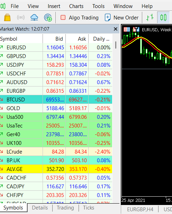Screen dimensions: 172x214
Task: Click the chart's one-click trading panel icon
Action: [x=127, y=29]
